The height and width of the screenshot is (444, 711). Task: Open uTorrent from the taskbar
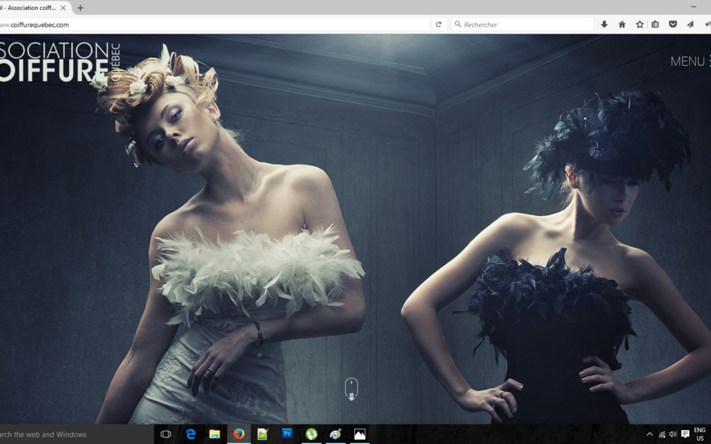pos(311,434)
